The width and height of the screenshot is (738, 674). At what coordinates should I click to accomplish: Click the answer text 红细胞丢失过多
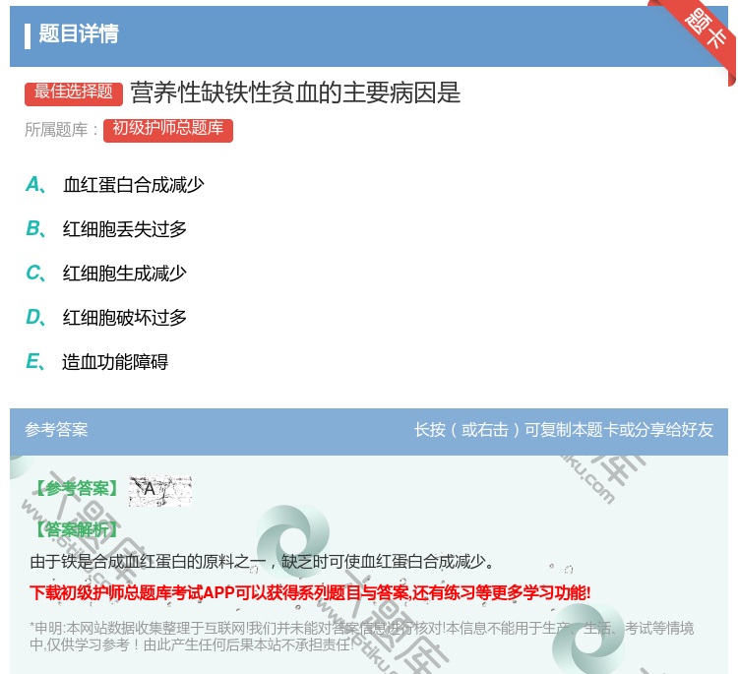pyautogui.click(x=125, y=229)
